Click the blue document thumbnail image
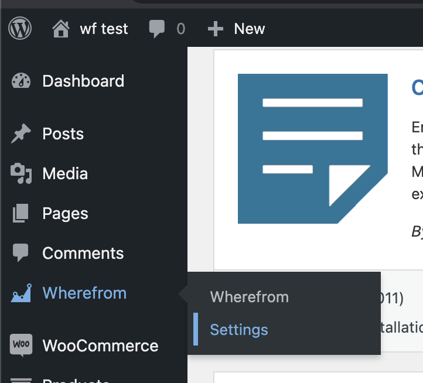423x383 pixels. pos(312,149)
